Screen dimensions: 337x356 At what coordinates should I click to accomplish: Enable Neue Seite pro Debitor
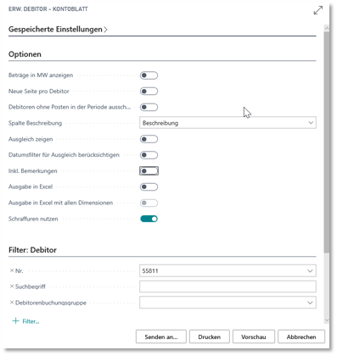click(149, 92)
